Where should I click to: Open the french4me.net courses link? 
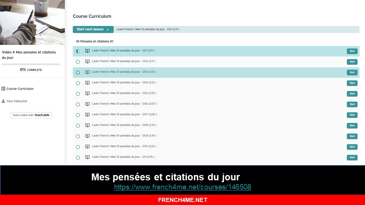click(182, 187)
